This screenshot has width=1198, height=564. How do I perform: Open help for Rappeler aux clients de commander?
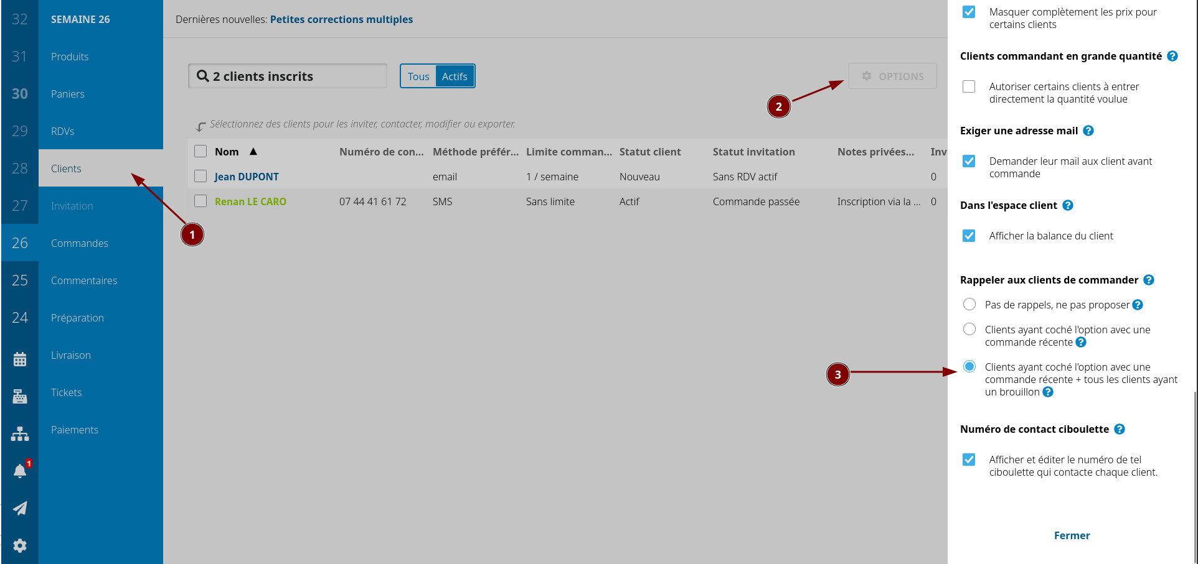click(1149, 280)
